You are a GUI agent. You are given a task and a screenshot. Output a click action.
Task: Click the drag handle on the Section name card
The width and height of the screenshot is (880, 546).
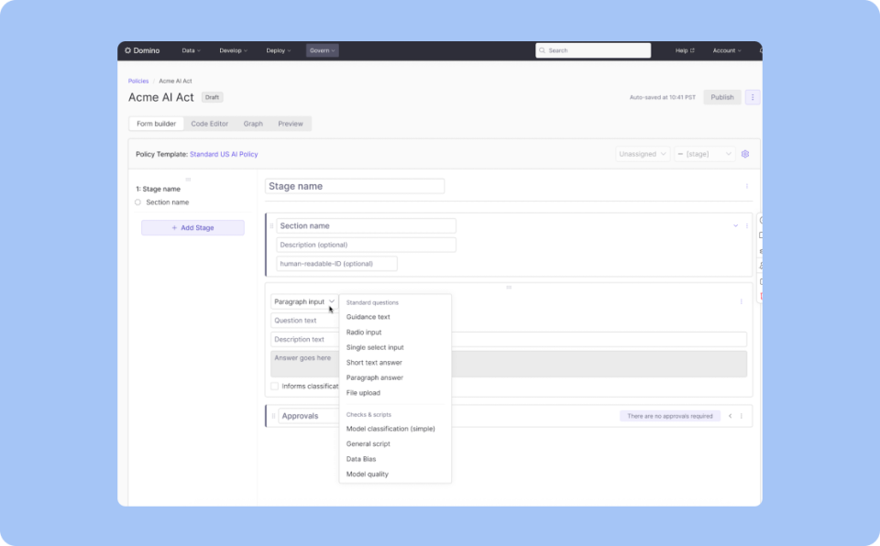pos(271,225)
